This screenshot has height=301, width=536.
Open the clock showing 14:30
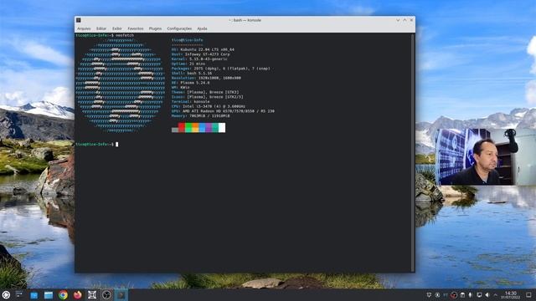(511, 295)
